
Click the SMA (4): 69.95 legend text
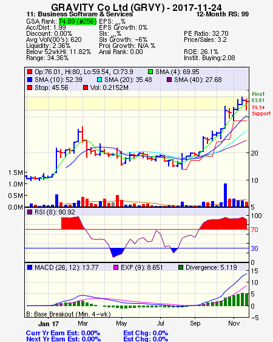click(177, 72)
